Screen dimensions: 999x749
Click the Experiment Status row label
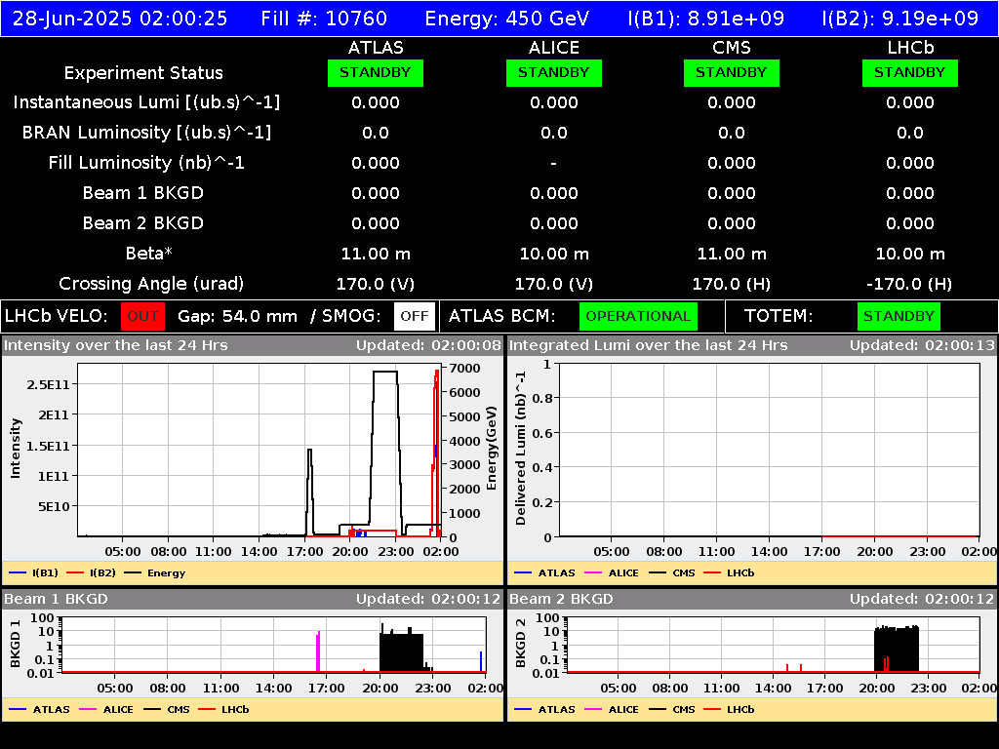(x=143, y=73)
